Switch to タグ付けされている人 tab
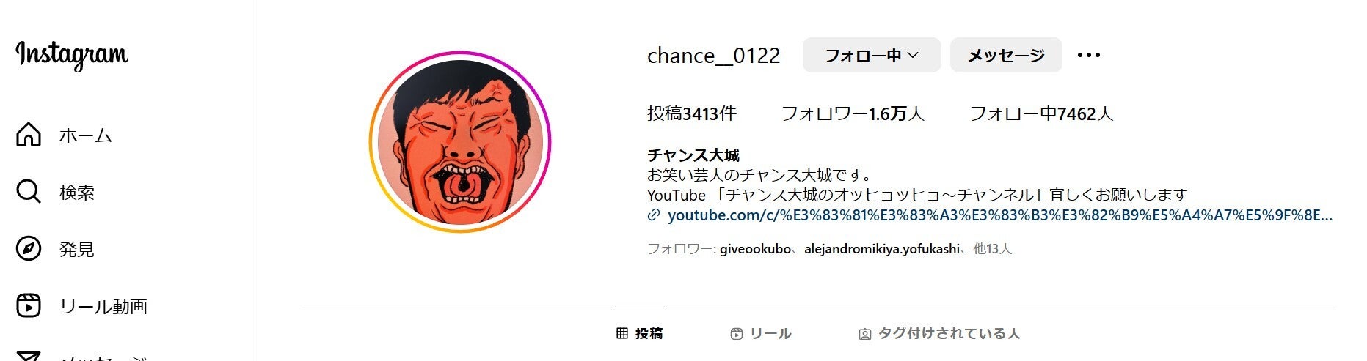Screen dimensions: 1367x361 tap(939, 333)
